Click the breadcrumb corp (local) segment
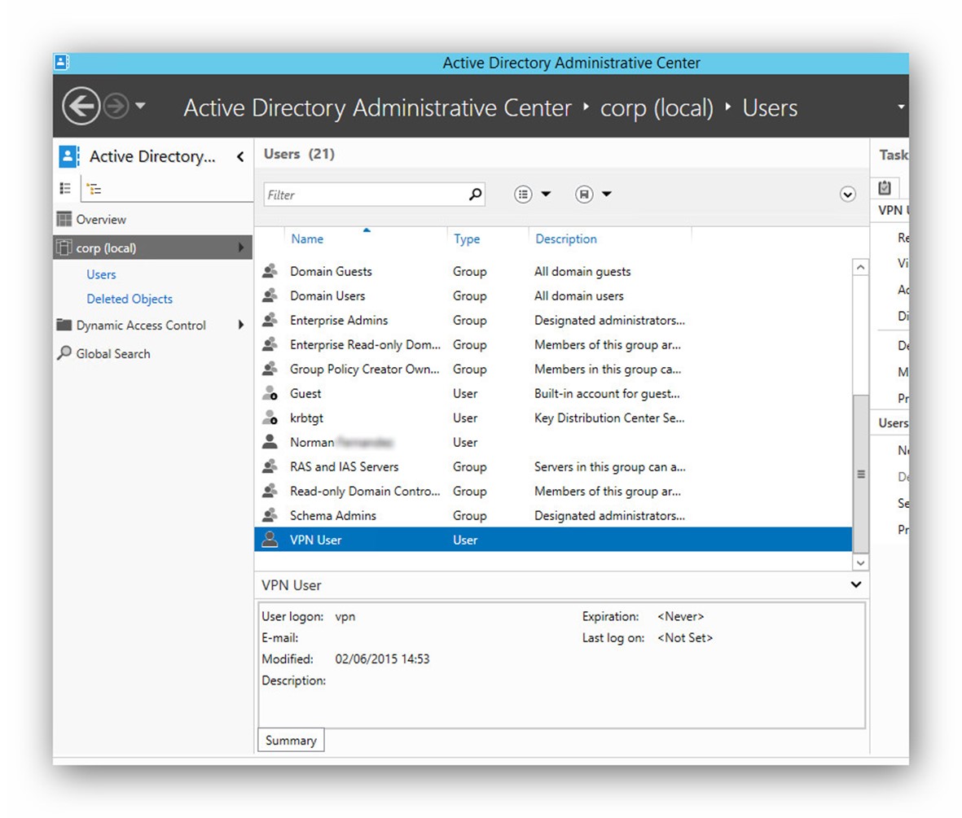Image resolution: width=962 pixels, height=818 pixels. pyautogui.click(x=657, y=108)
